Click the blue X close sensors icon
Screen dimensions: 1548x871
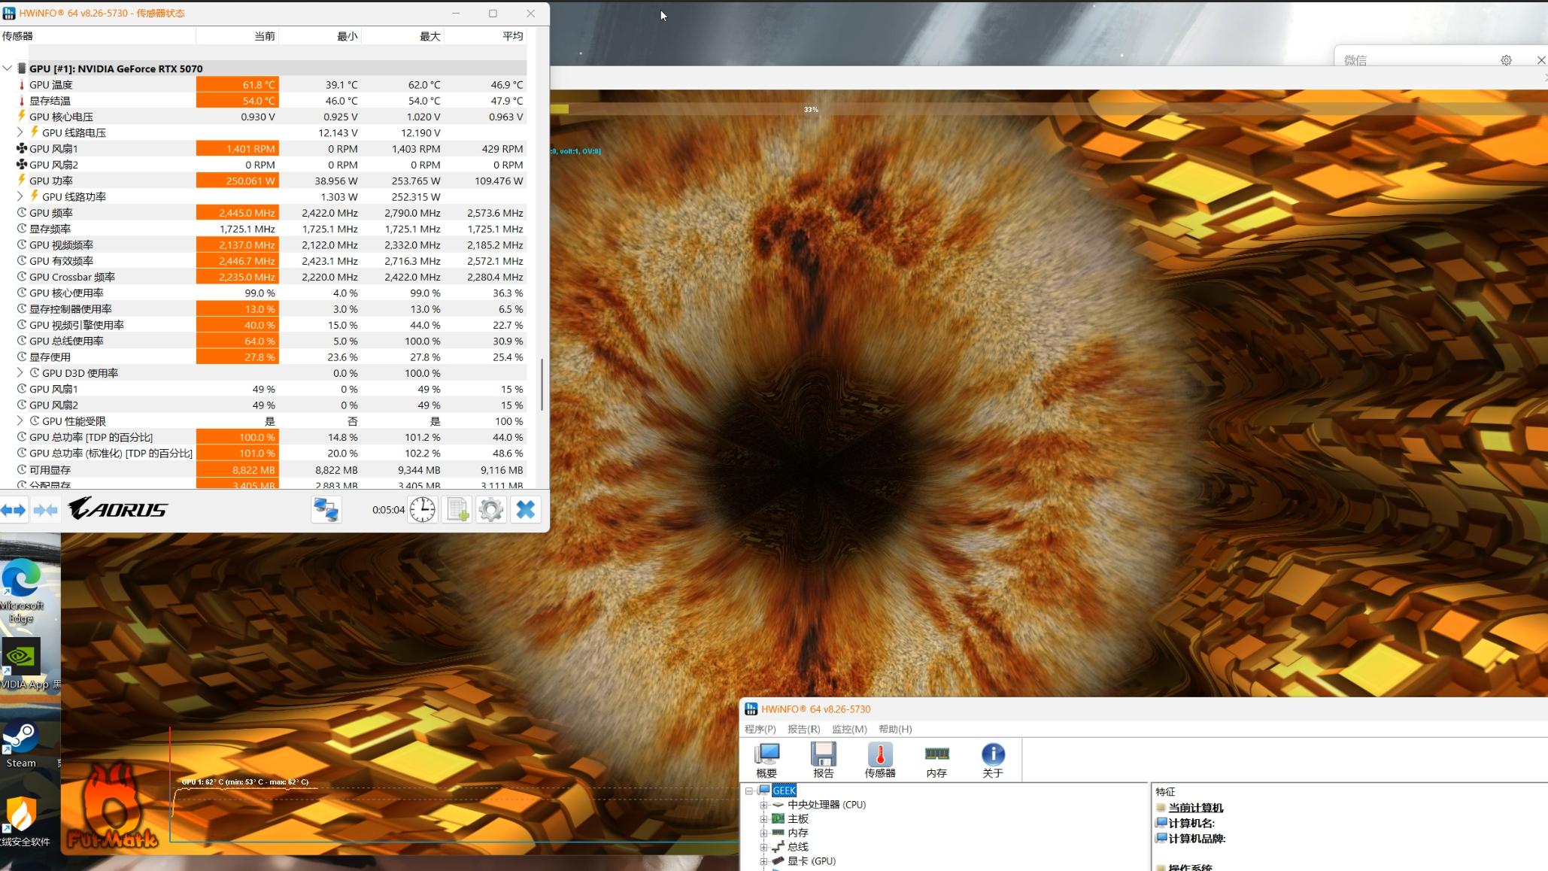526,510
